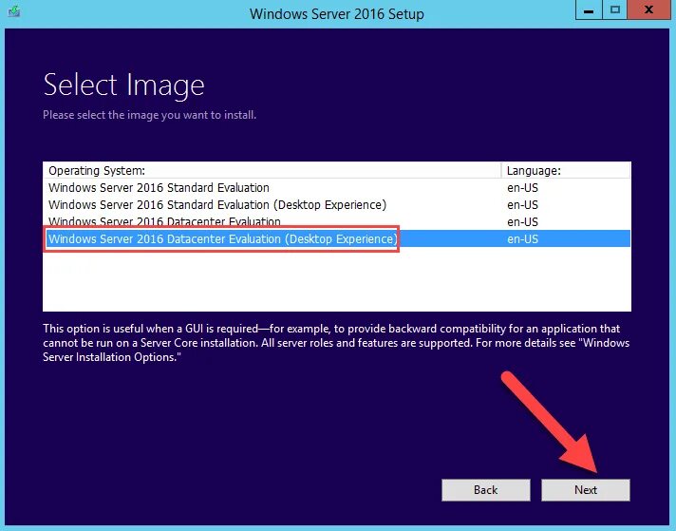Click en-US beside Standard Evaluation
Viewport: 676px width, 531px height.
coord(522,188)
